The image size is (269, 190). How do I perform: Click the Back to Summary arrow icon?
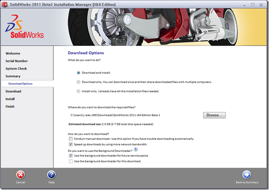point(247,175)
